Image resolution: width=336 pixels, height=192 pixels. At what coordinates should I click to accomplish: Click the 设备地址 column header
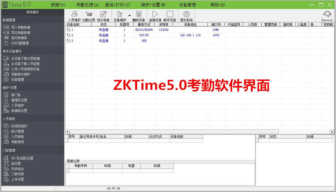point(190,25)
